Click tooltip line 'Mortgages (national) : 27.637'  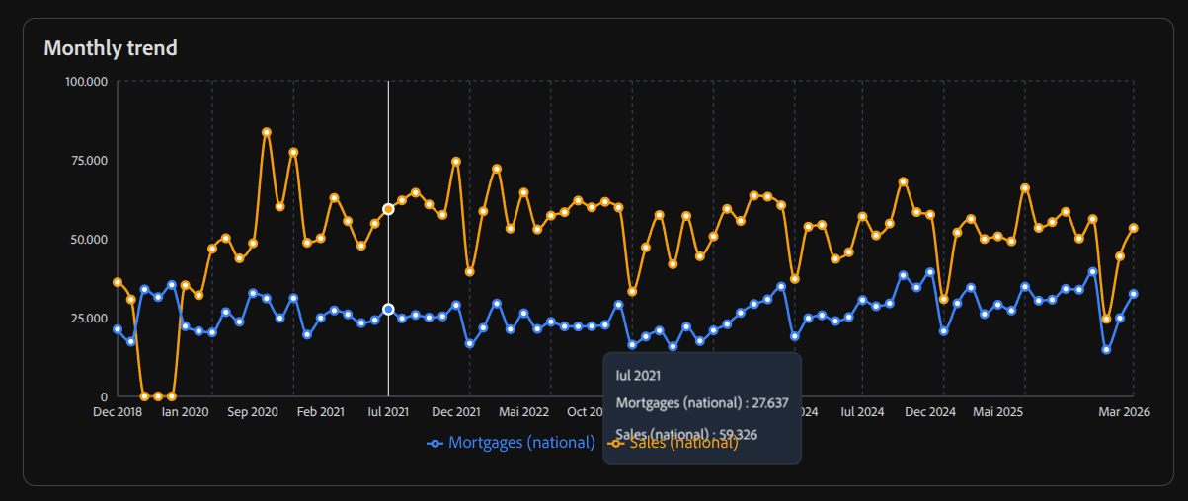point(702,402)
